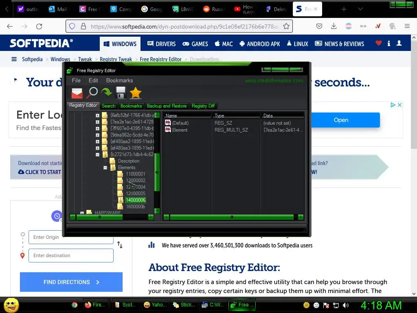Click the www.mediafreeware.com link
The image size is (417, 313).
(274, 80)
